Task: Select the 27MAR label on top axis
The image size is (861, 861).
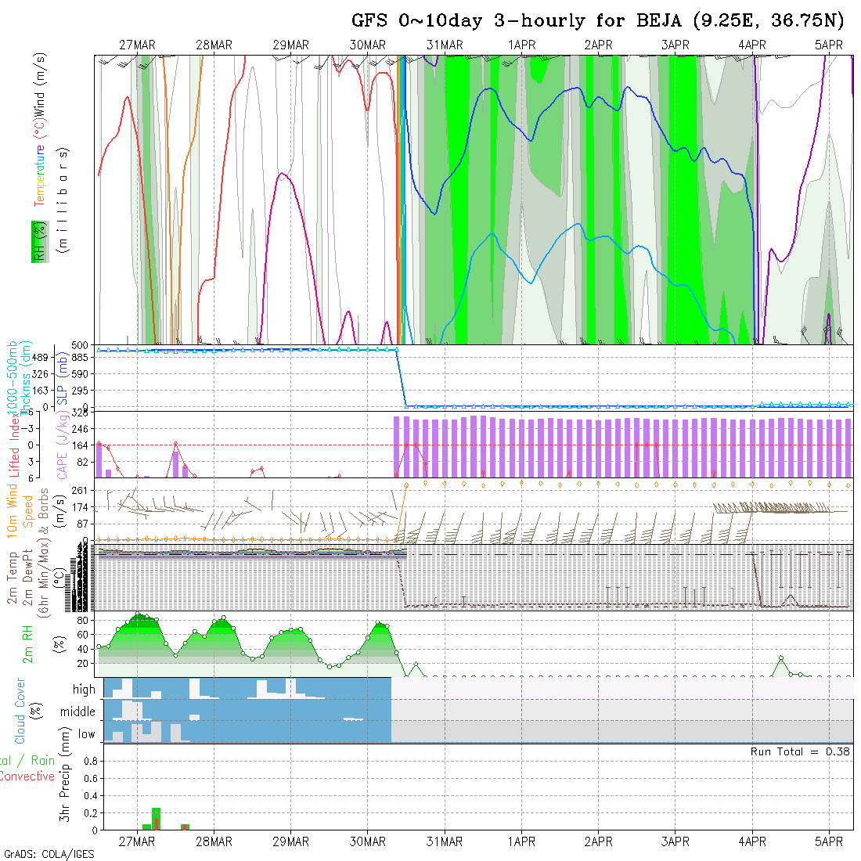Action: 137,45
